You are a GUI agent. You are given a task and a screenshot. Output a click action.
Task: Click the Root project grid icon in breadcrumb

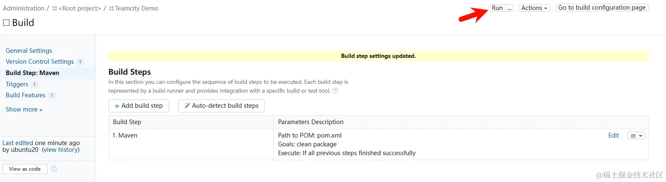pyautogui.click(x=55, y=8)
